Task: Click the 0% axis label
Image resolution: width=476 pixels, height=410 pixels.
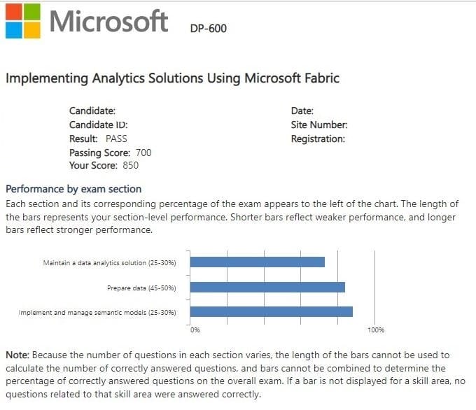Action: 195,330
